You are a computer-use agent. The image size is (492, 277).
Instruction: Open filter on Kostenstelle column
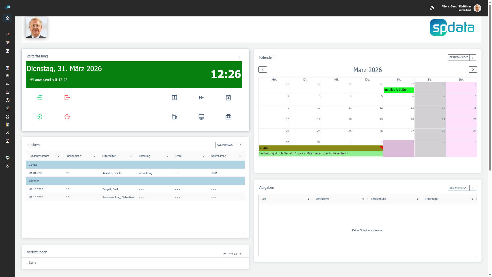pos(240,156)
